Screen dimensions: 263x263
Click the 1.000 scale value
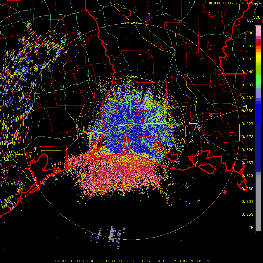coord(248,33)
